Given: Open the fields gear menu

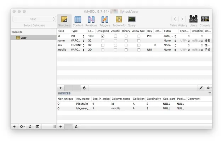Looking at the screenshot, I should (x=209, y=88).
